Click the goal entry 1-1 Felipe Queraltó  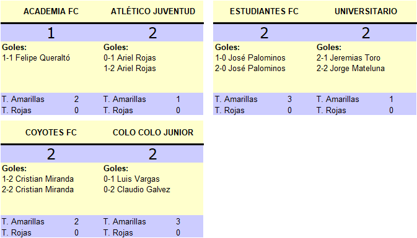36,58
